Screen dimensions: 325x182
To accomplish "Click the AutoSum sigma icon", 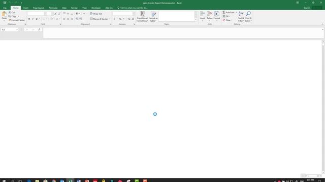I will pyautogui.click(x=224, y=12).
